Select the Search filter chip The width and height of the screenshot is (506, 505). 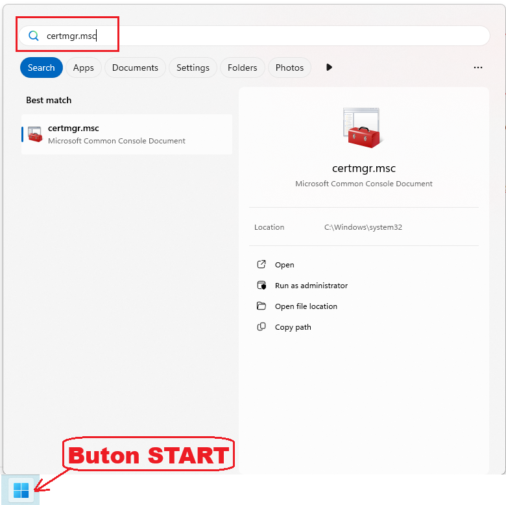point(42,68)
